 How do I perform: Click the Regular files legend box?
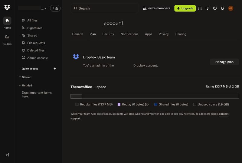[77, 104]
